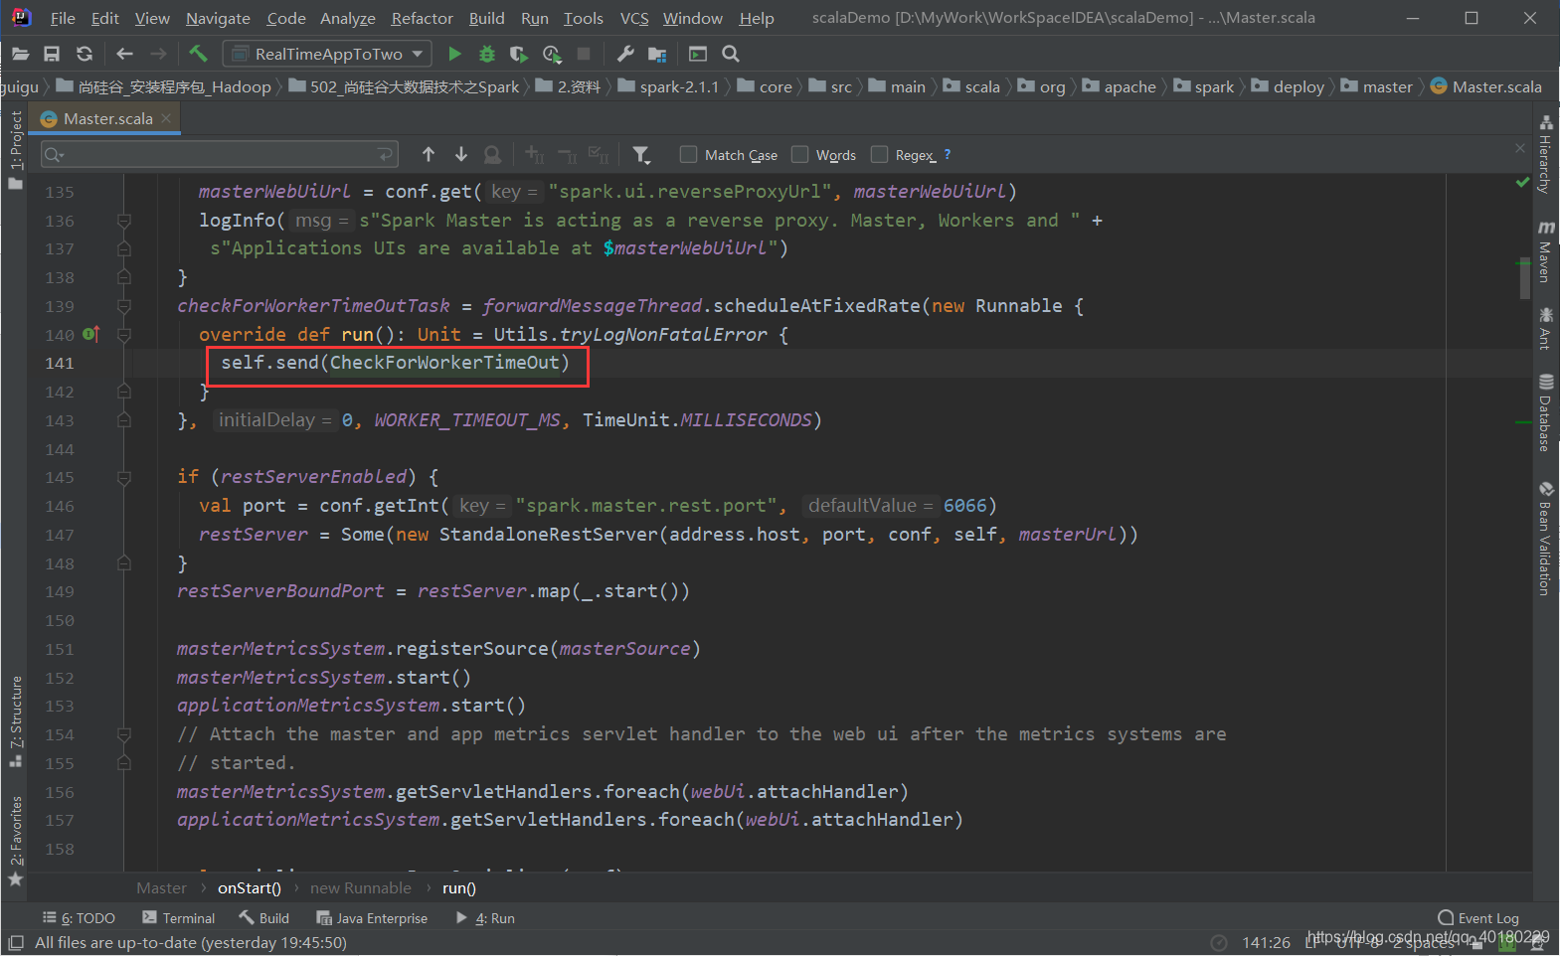Open find filter options funnel icon

(x=641, y=154)
